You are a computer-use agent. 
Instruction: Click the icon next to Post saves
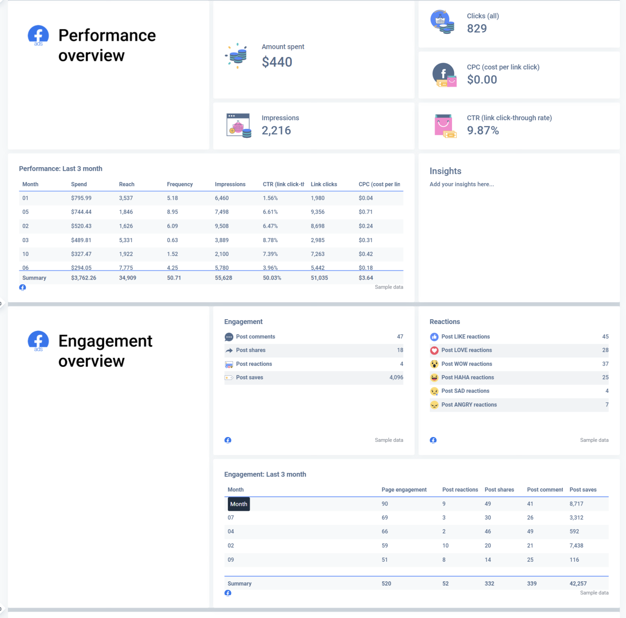pos(229,377)
